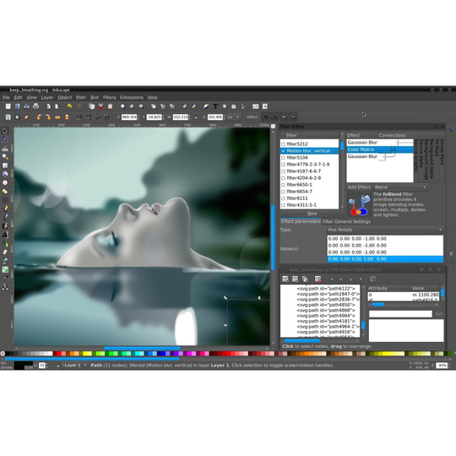
Task: Click the Set button in XML Editor
Action: point(439,314)
